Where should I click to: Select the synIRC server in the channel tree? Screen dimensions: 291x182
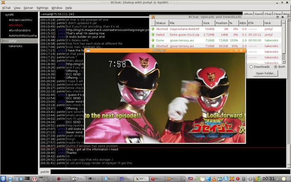click(10, 15)
